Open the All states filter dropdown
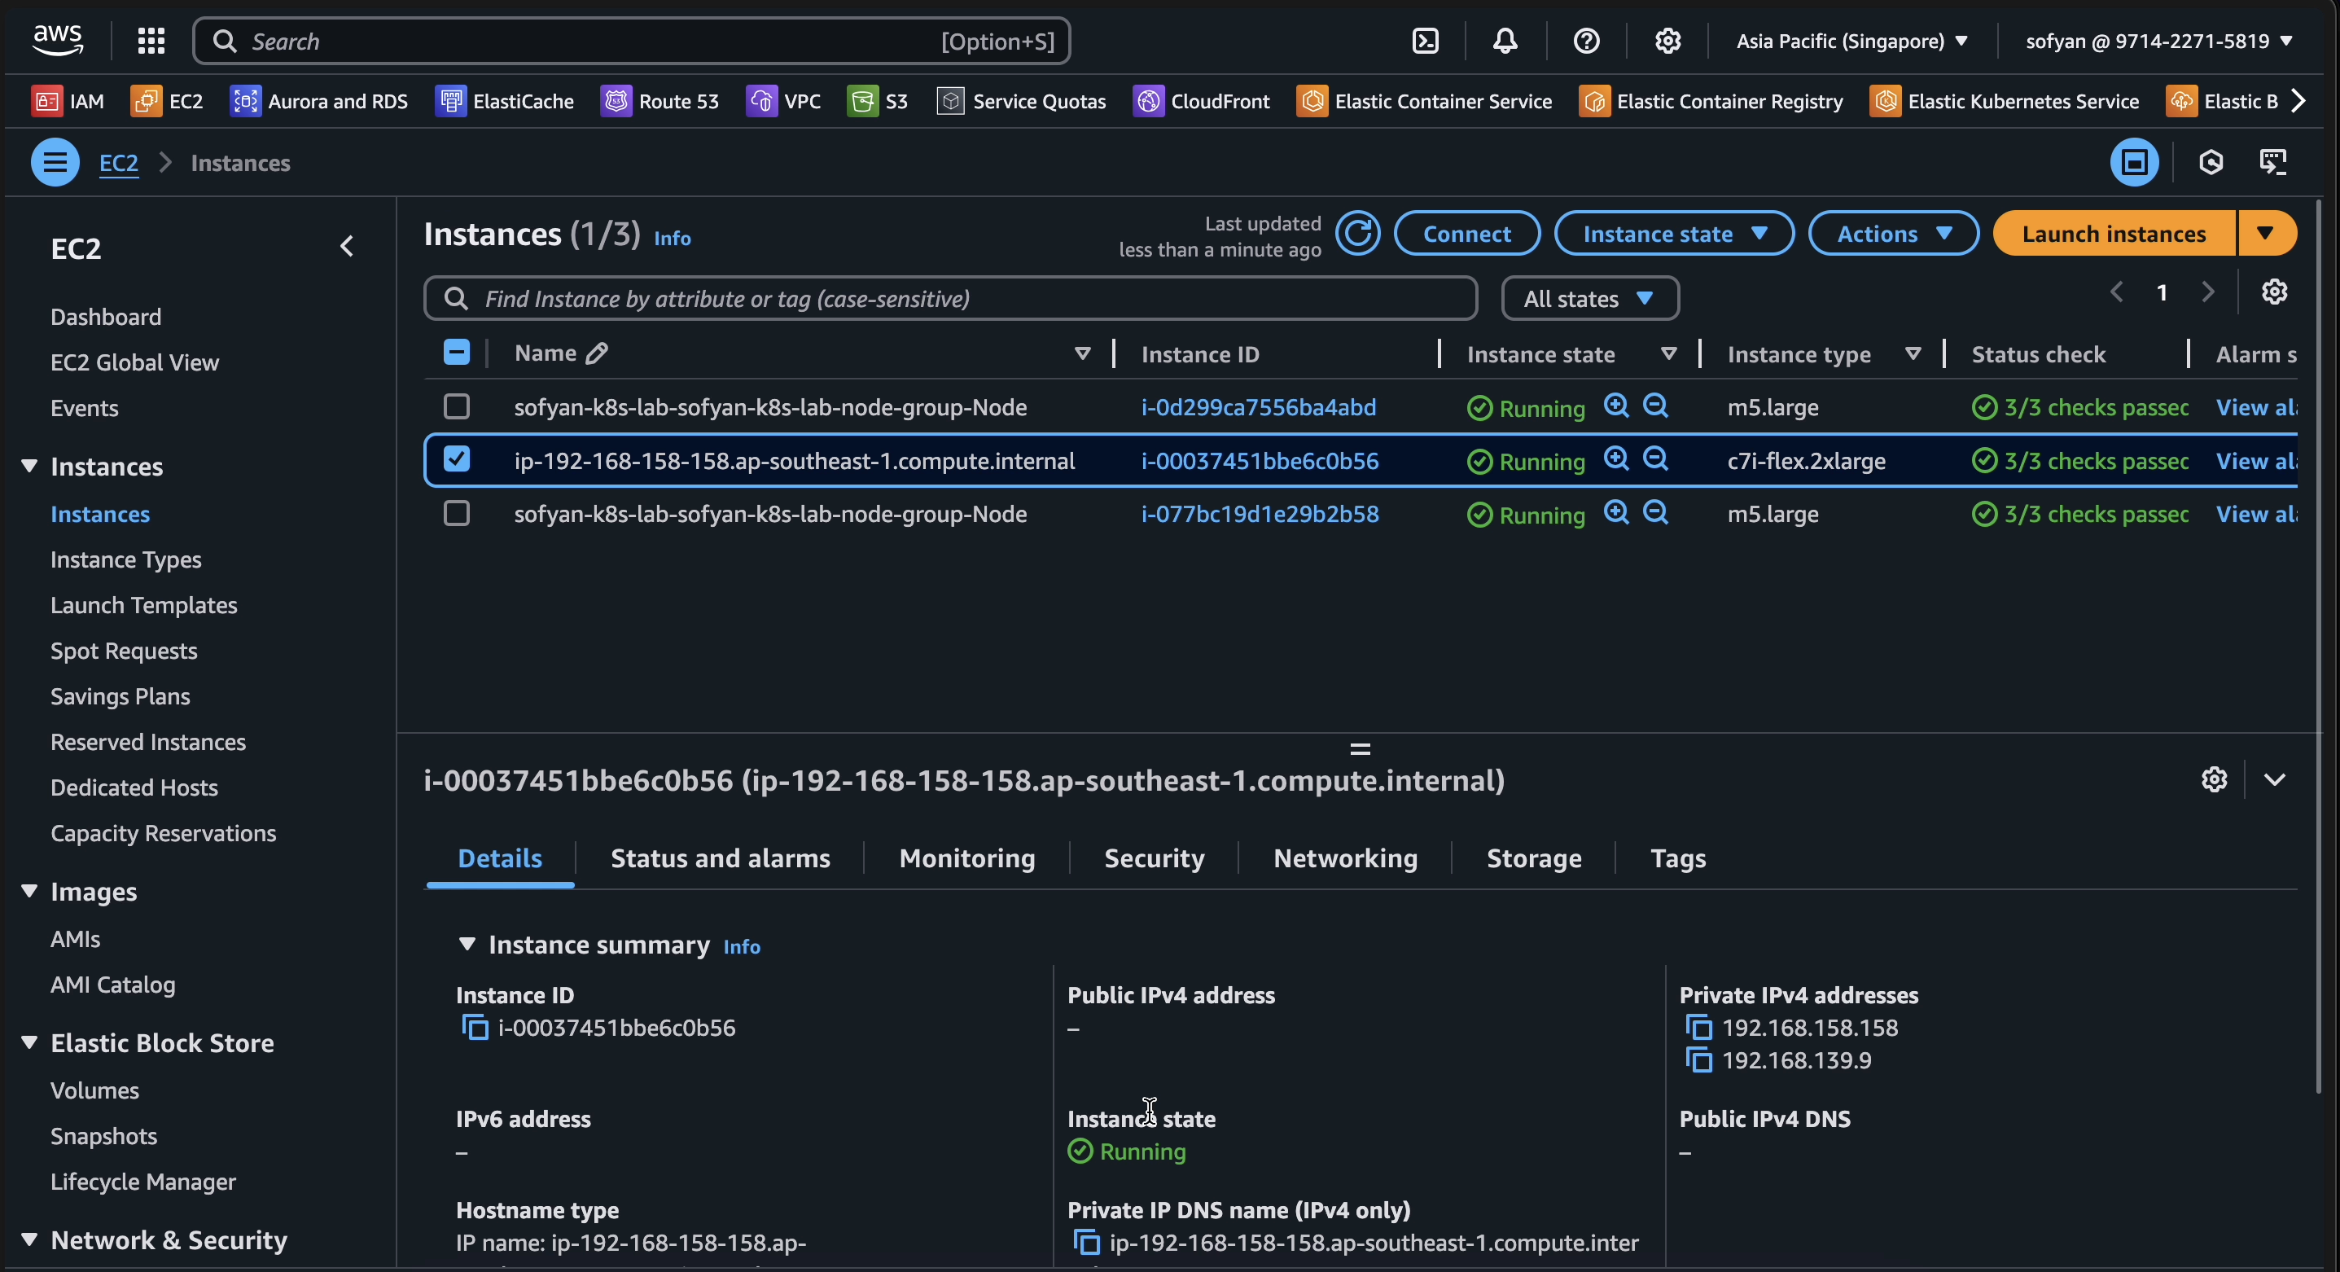This screenshot has height=1272, width=2340. point(1589,299)
